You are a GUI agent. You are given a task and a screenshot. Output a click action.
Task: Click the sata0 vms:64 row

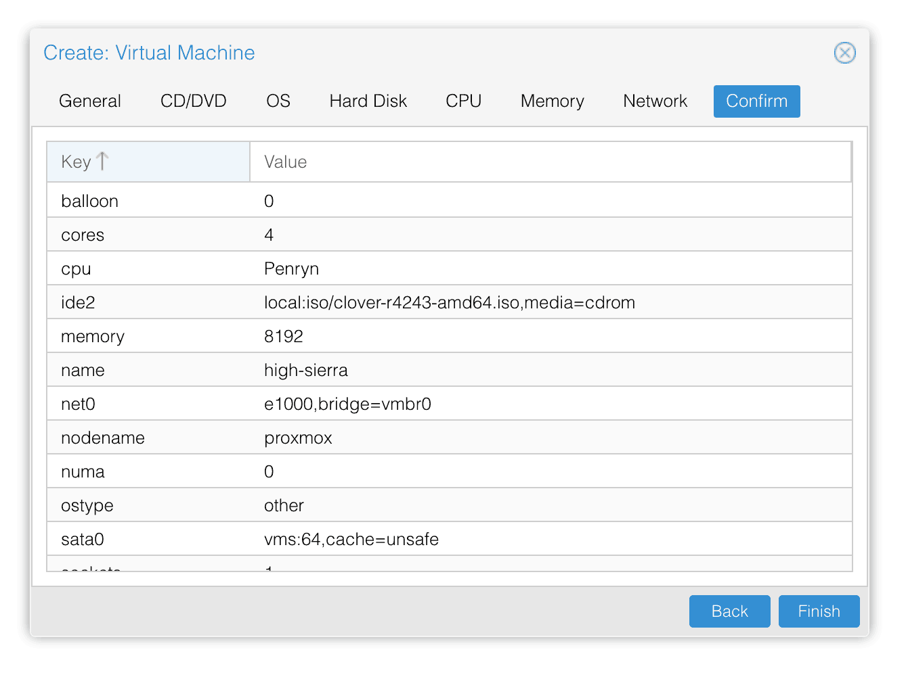[x=450, y=539]
